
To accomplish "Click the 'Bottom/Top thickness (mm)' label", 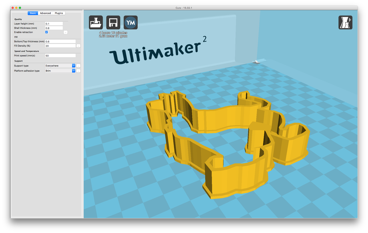I will 29,41.
